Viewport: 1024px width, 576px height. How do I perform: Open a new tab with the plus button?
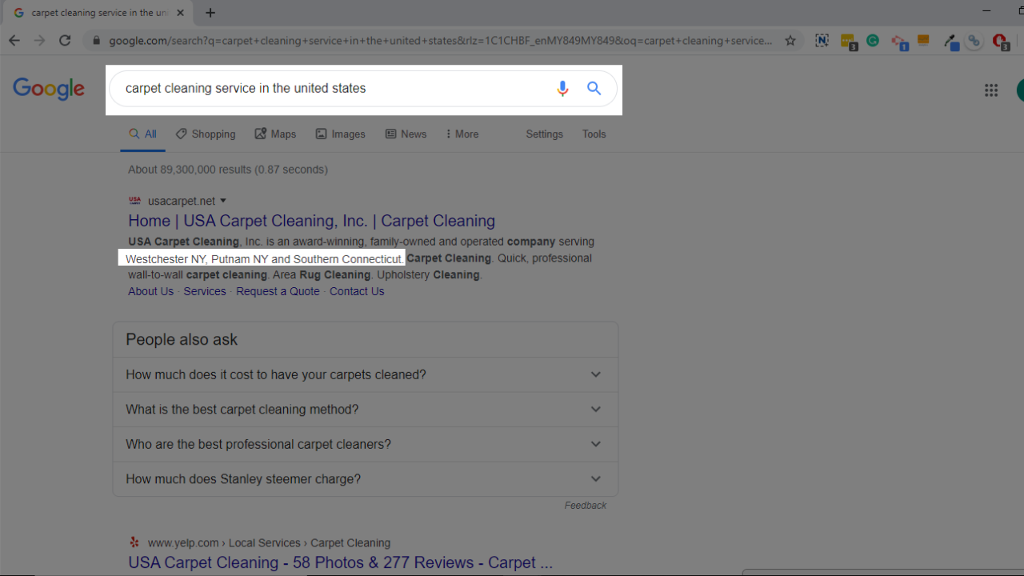click(x=210, y=13)
